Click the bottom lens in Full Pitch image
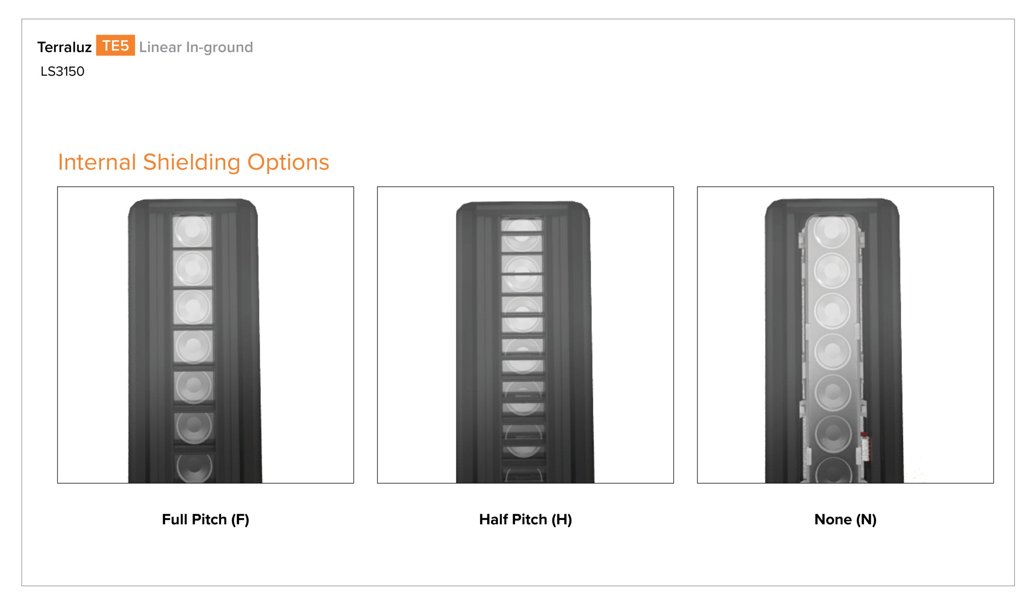 pyautogui.click(x=194, y=468)
